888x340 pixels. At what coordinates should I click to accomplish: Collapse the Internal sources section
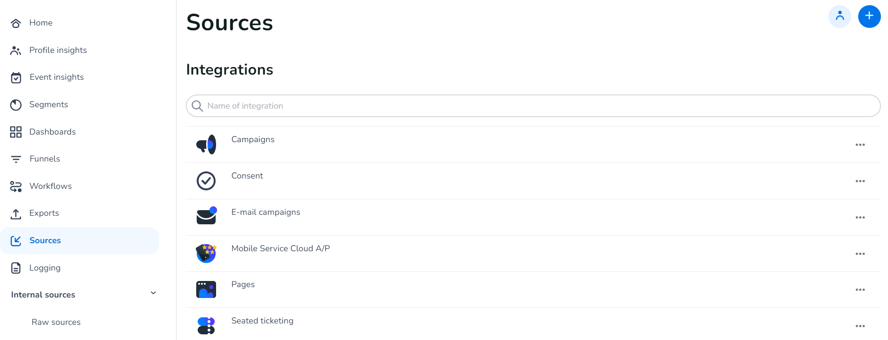click(153, 293)
